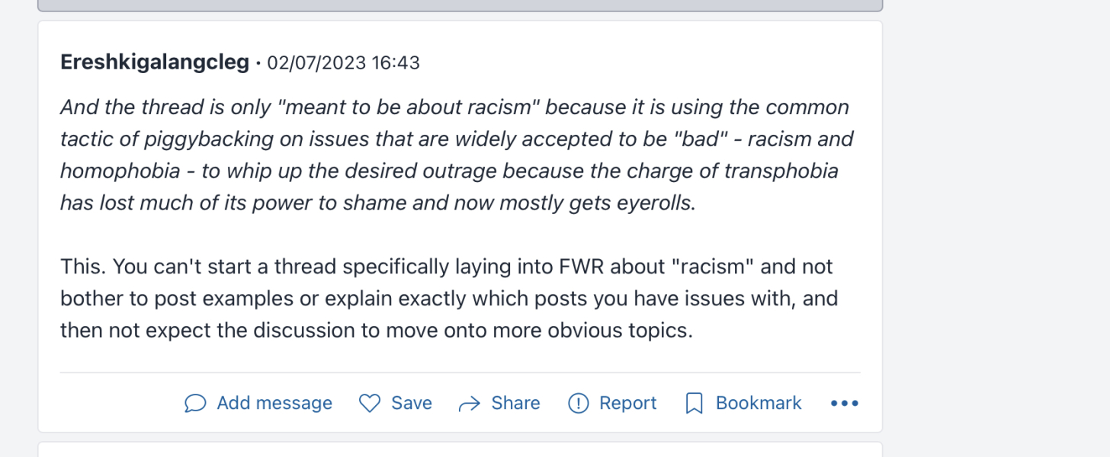Image resolution: width=1110 pixels, height=457 pixels.
Task: Click the divider line above the post actions
Action: 460,372
